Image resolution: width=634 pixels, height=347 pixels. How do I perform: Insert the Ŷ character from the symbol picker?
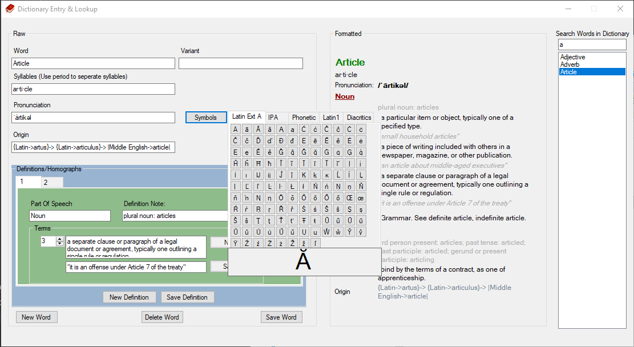349,231
